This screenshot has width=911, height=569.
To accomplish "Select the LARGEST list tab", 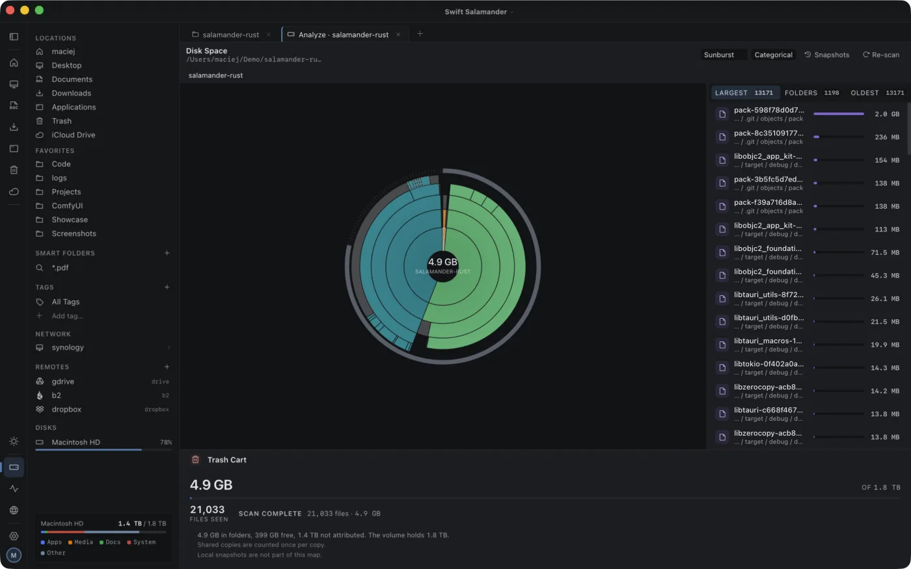I will 745,93.
